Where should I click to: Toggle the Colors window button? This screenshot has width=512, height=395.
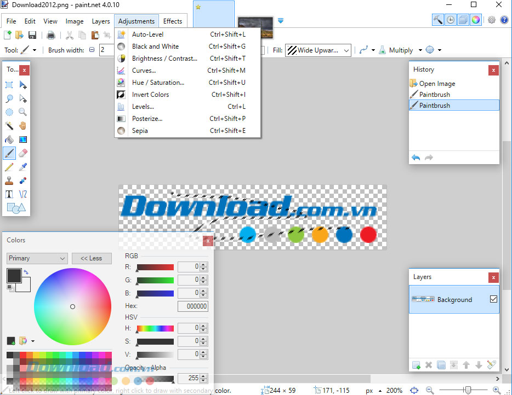click(x=476, y=20)
